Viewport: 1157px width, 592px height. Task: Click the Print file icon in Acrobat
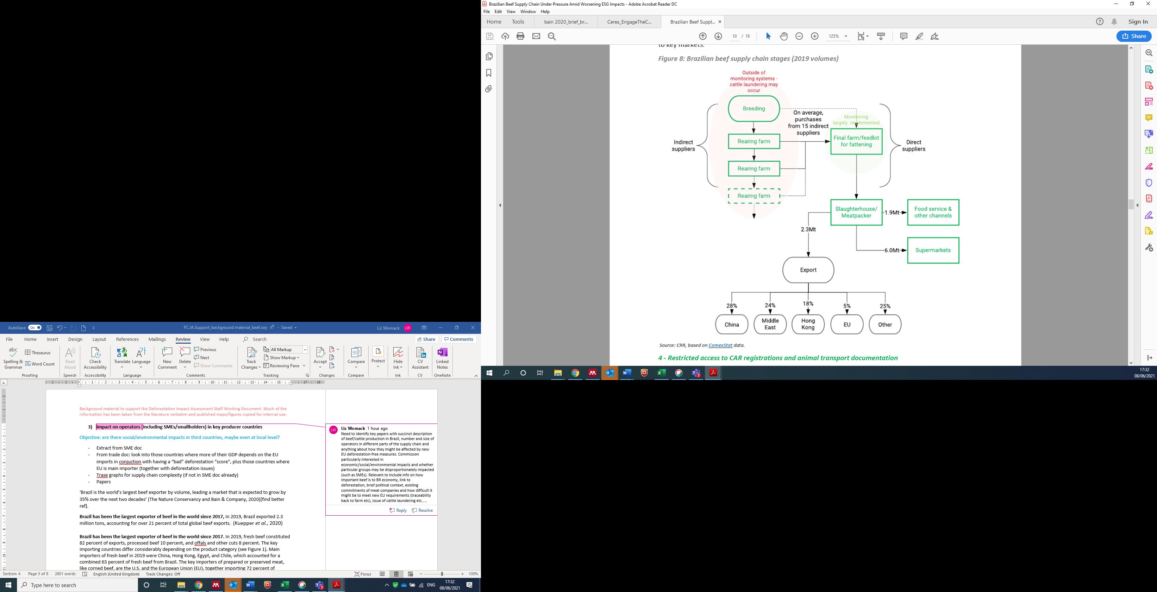pos(520,36)
